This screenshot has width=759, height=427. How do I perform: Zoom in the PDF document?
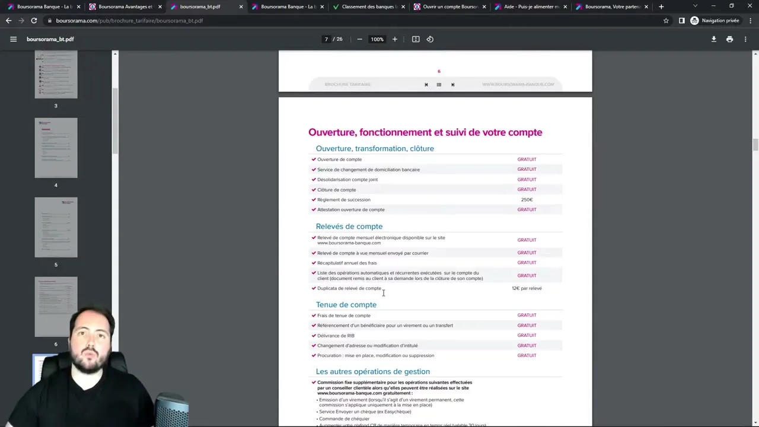point(395,39)
